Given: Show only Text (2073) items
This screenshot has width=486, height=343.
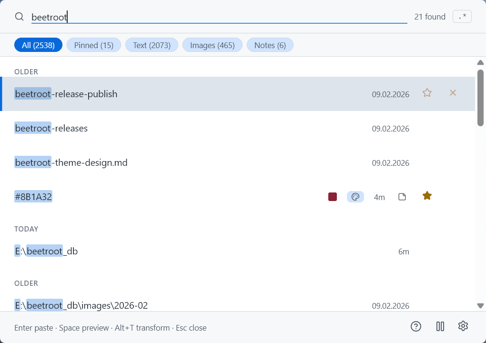Looking at the screenshot, I should (152, 45).
